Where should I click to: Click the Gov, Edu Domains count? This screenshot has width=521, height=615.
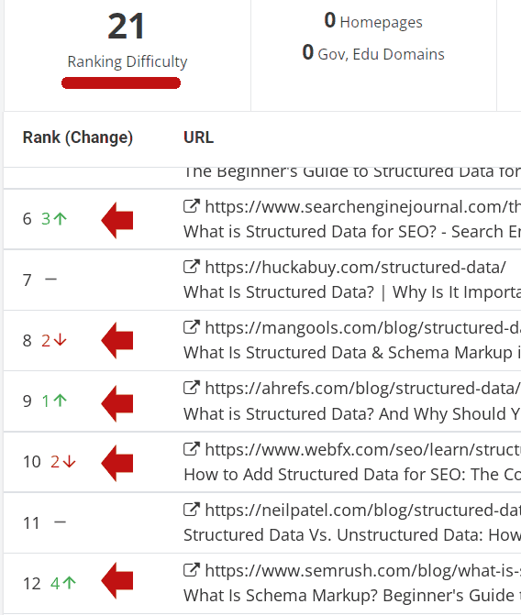click(308, 52)
